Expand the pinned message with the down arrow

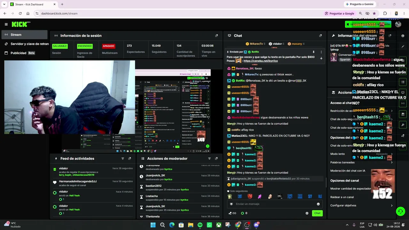(x=321, y=58)
